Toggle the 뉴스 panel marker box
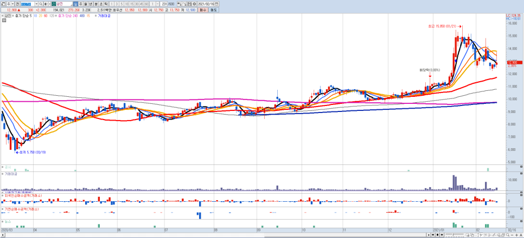Image resolution: width=524 pixels, height=238 pixels. (x=2, y=221)
